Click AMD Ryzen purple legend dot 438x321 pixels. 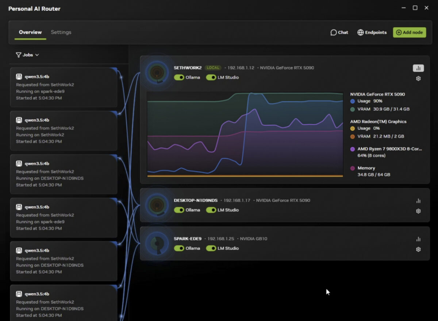tap(353, 149)
